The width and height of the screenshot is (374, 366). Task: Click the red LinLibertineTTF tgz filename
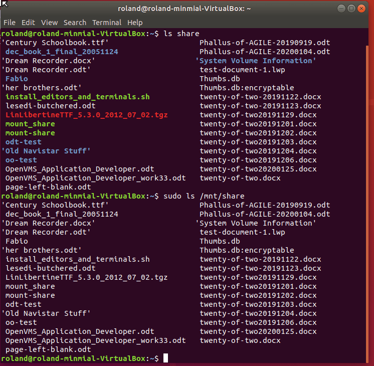point(86,115)
